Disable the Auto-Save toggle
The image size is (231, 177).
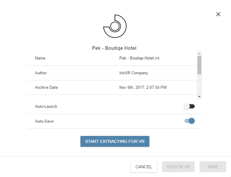coord(190,121)
